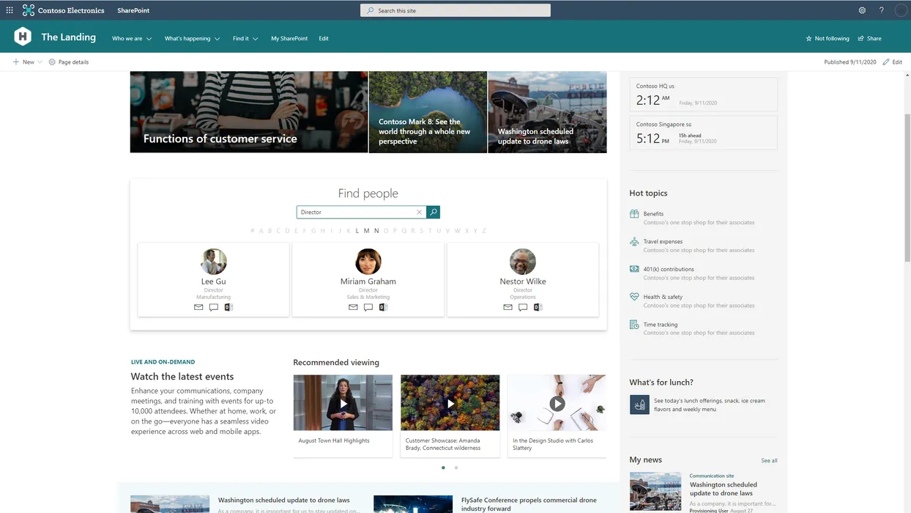Start a chat with Miriam Graham

point(368,307)
